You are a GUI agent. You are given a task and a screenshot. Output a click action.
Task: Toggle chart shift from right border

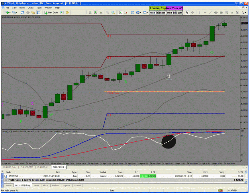[125, 12]
